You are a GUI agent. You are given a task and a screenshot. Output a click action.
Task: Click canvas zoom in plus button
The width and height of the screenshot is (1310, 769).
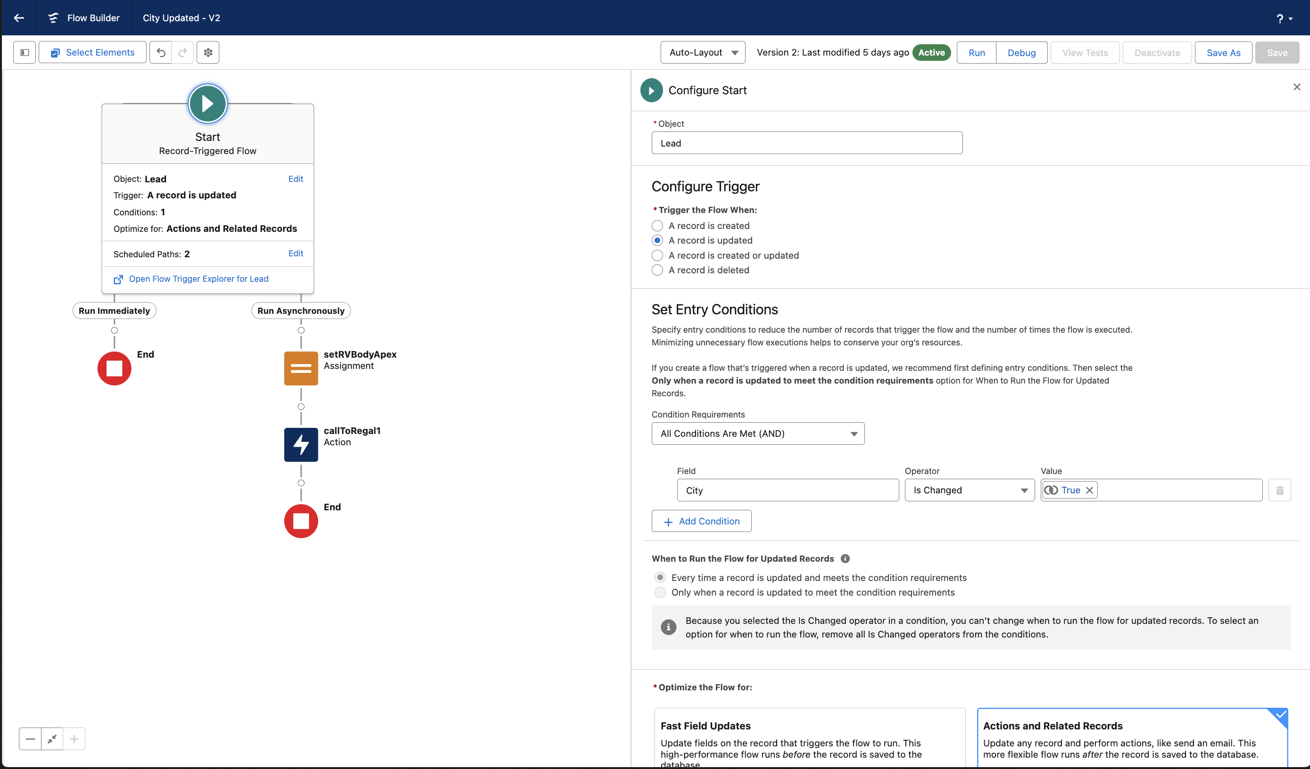pos(74,739)
